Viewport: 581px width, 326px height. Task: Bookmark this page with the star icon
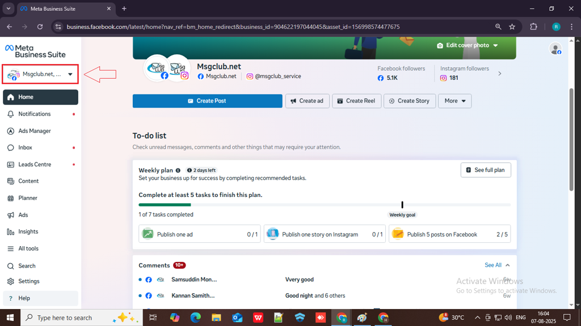tap(512, 27)
